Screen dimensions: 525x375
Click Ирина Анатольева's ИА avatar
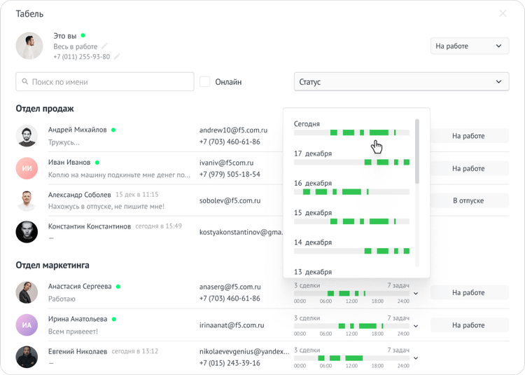(27, 325)
